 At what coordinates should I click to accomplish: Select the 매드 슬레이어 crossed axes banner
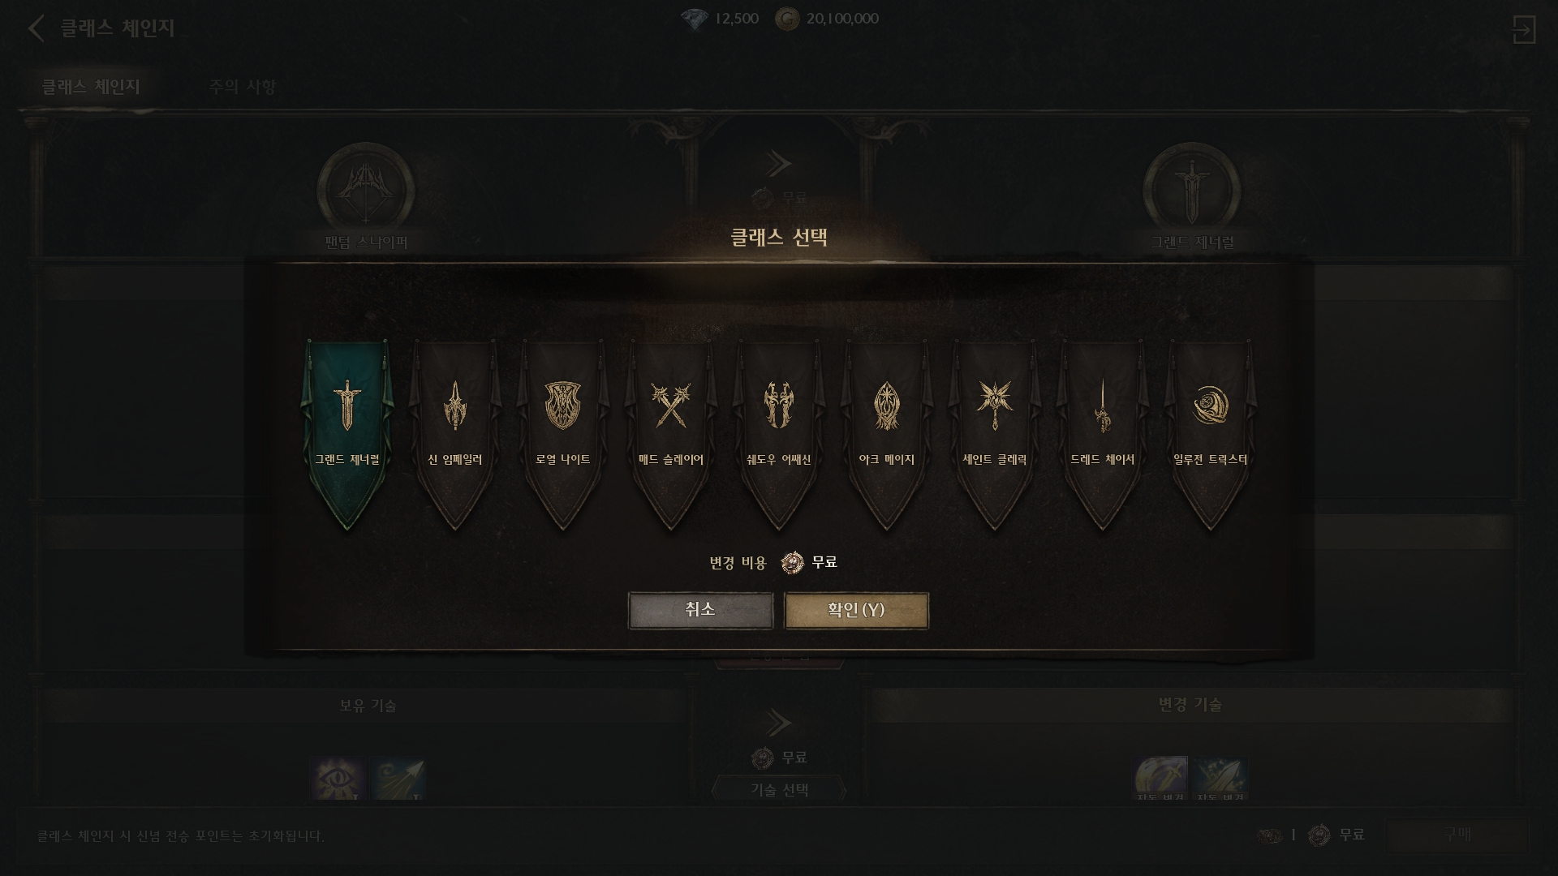[x=671, y=435]
